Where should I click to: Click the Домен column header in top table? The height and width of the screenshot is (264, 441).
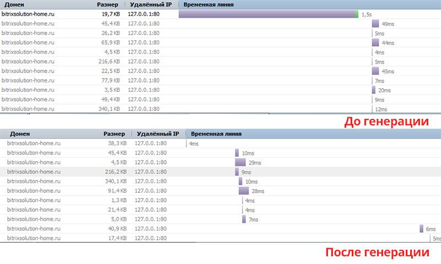click(x=14, y=4)
